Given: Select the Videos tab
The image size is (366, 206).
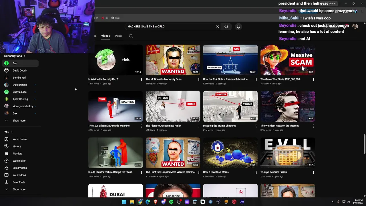Looking at the screenshot, I should [x=106, y=36].
